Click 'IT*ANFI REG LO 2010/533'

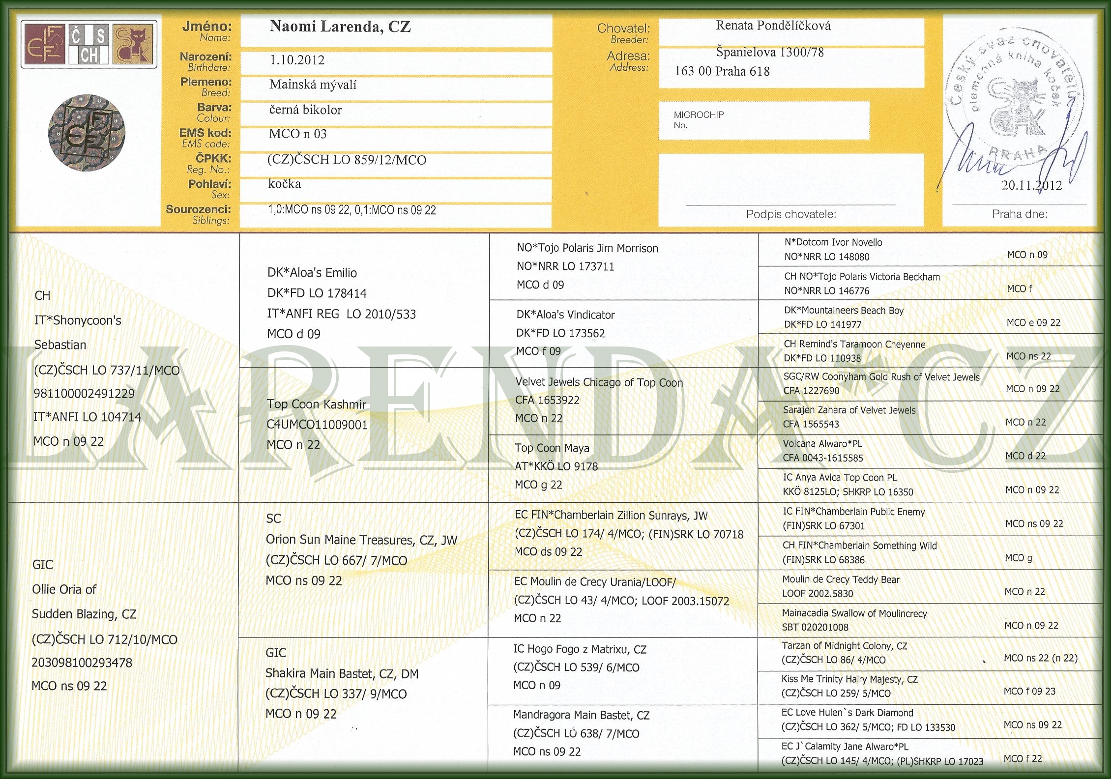pos(342,314)
